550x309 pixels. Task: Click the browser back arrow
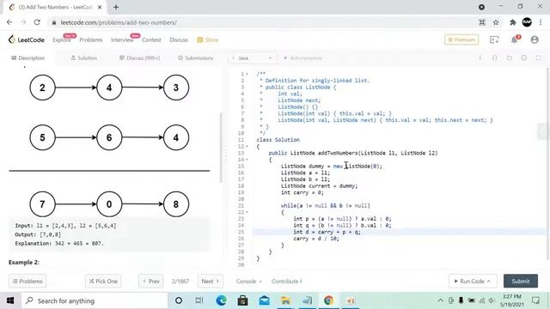click(x=9, y=22)
